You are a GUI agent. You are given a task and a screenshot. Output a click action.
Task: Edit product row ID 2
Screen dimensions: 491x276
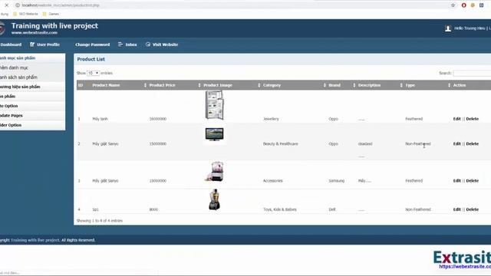[457, 144]
